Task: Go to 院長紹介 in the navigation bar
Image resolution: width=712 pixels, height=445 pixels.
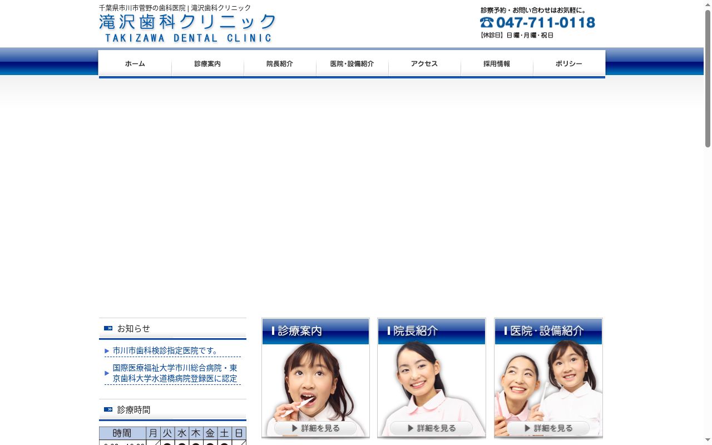Action: pos(280,63)
